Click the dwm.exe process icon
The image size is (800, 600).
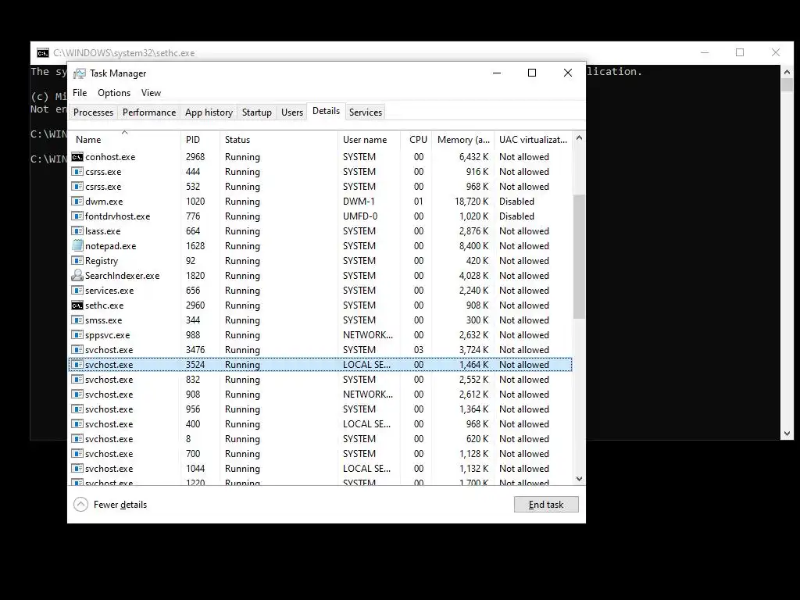77,202
